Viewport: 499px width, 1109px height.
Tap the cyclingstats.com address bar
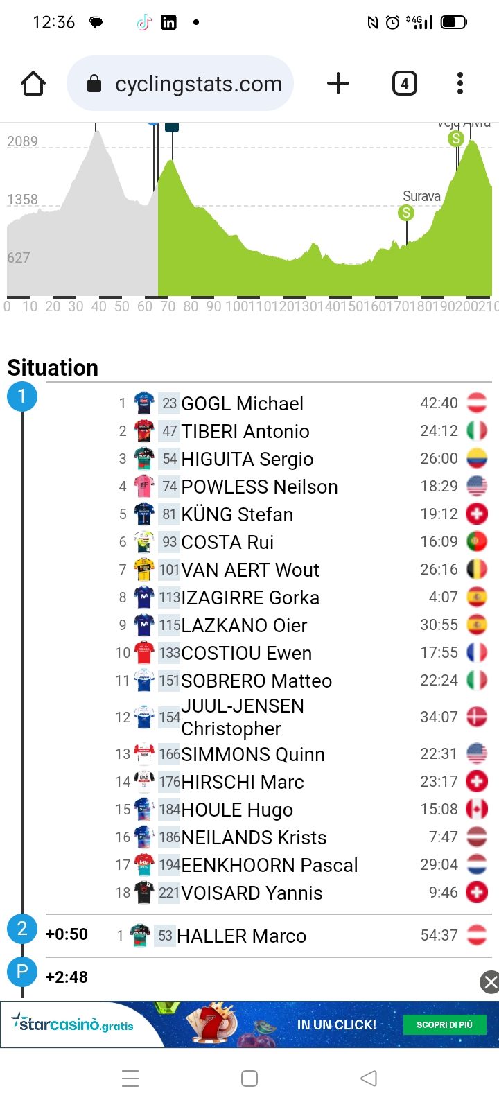pos(180,84)
